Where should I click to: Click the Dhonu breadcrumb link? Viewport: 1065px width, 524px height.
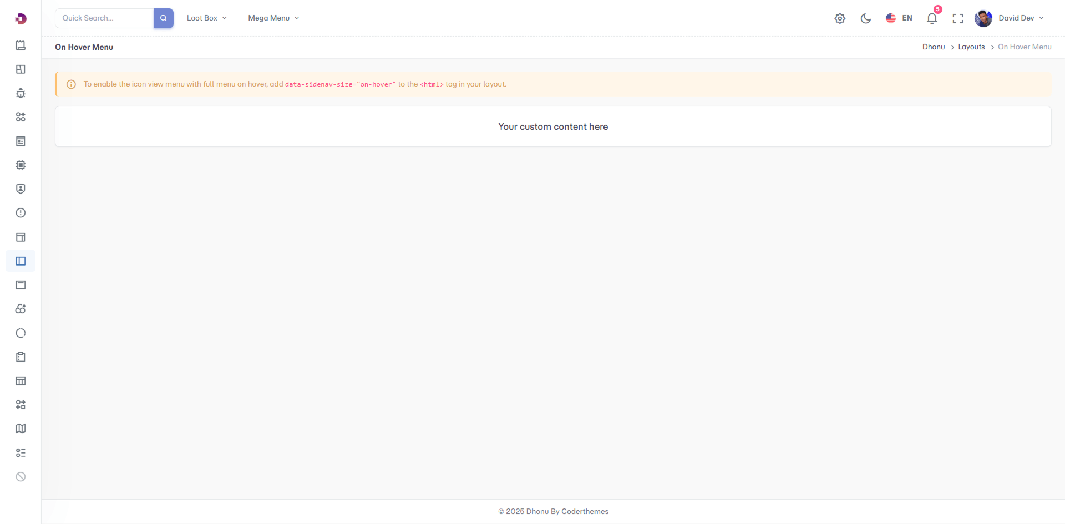934,47
